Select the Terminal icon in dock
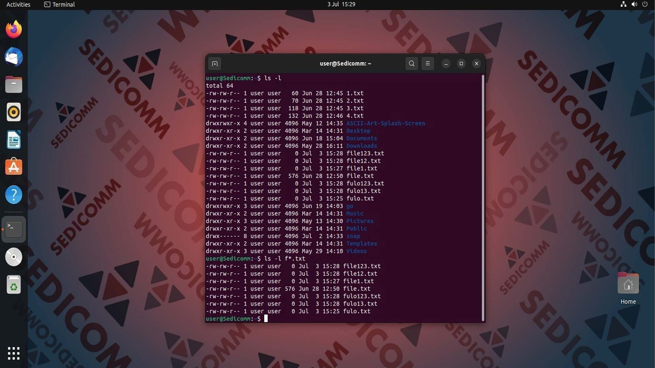The height and width of the screenshot is (368, 655). coord(14,229)
